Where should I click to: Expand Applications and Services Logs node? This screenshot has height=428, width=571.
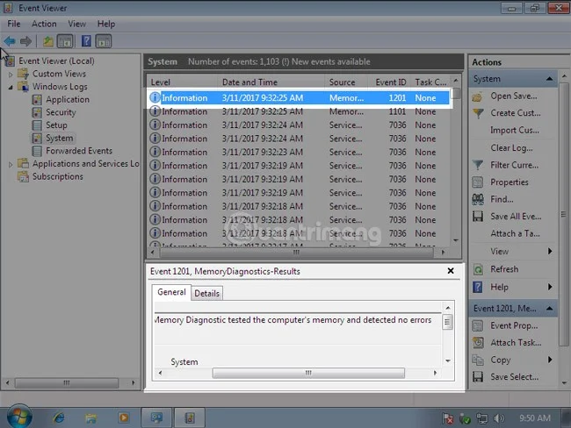11,164
